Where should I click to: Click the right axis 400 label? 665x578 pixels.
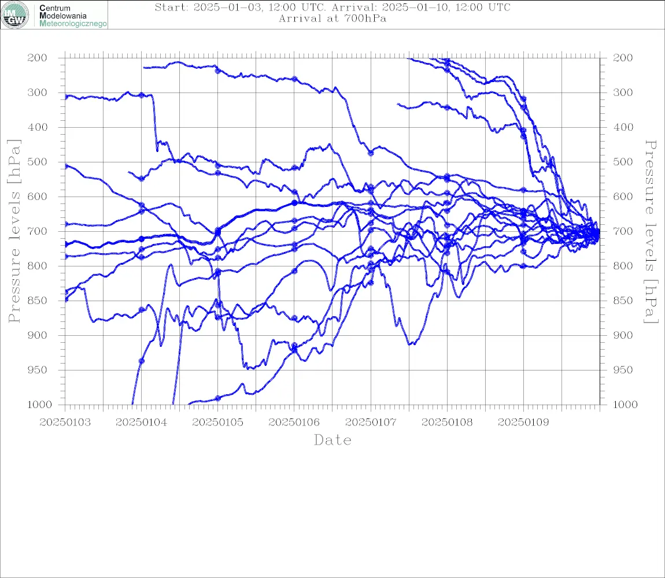coord(623,127)
